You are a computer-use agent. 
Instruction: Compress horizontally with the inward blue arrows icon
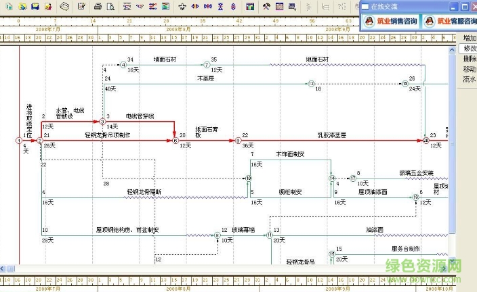pyautogui.click(x=208, y=6)
